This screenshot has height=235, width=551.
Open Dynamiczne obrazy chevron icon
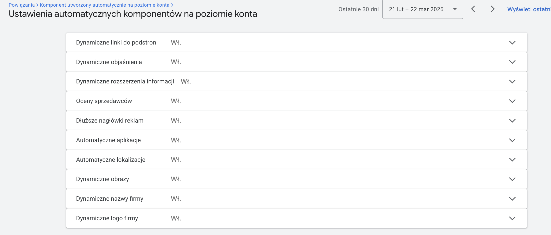(512, 179)
